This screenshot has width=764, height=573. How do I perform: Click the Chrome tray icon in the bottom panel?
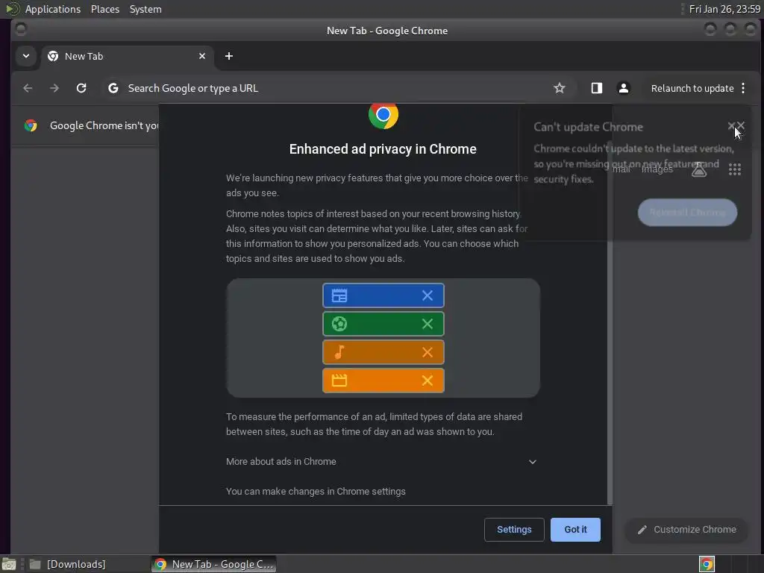tap(707, 564)
